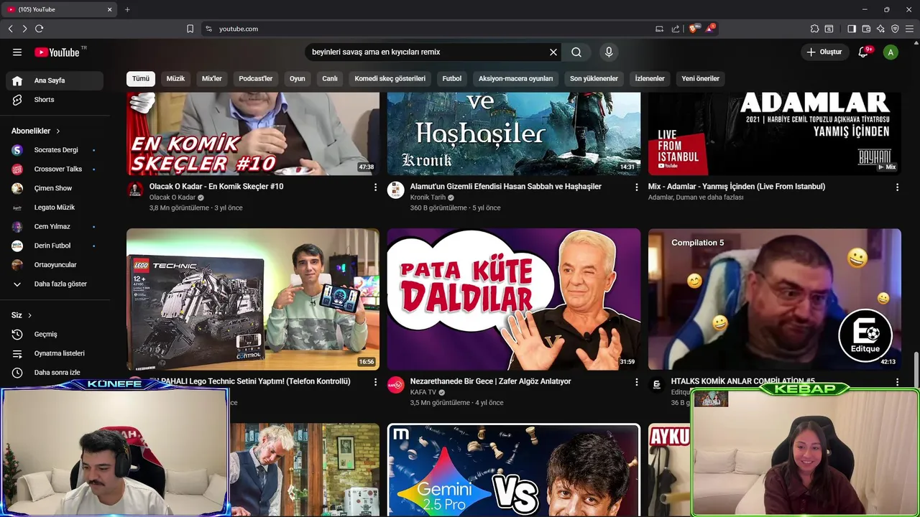Image resolution: width=920 pixels, height=517 pixels.
Task: Open Brave Shields lion icon
Action: coord(693,29)
